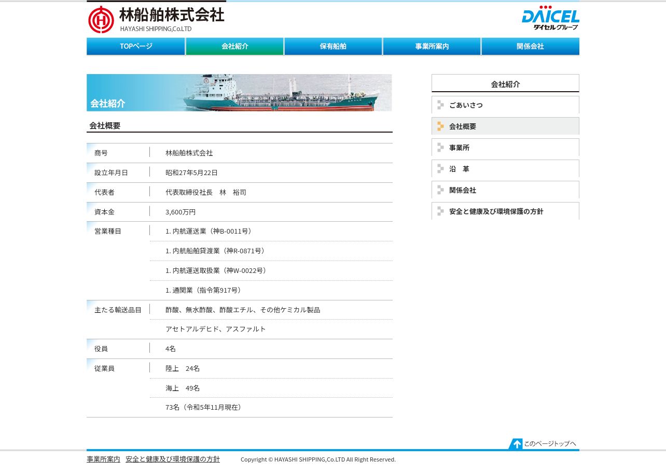Click the 林船舶株式会社 value in the table

point(189,153)
